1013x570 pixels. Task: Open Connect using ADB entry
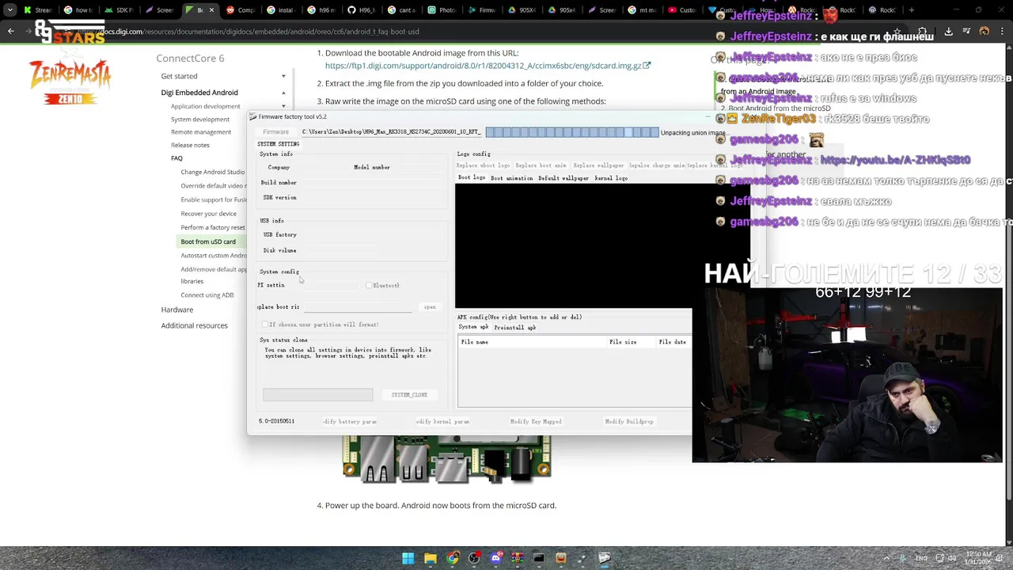pos(207,295)
